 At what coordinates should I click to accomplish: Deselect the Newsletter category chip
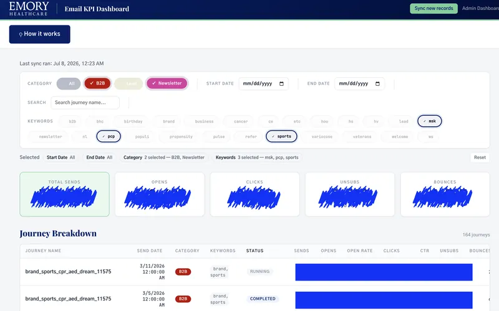click(x=167, y=83)
